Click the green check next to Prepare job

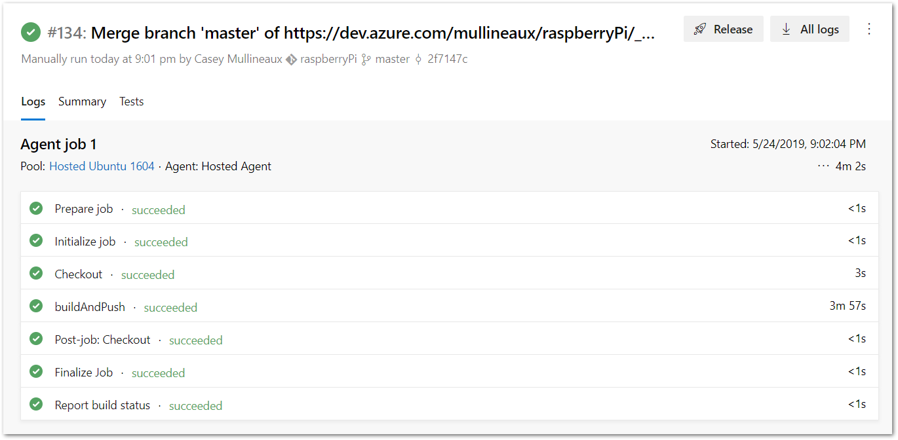click(36, 208)
